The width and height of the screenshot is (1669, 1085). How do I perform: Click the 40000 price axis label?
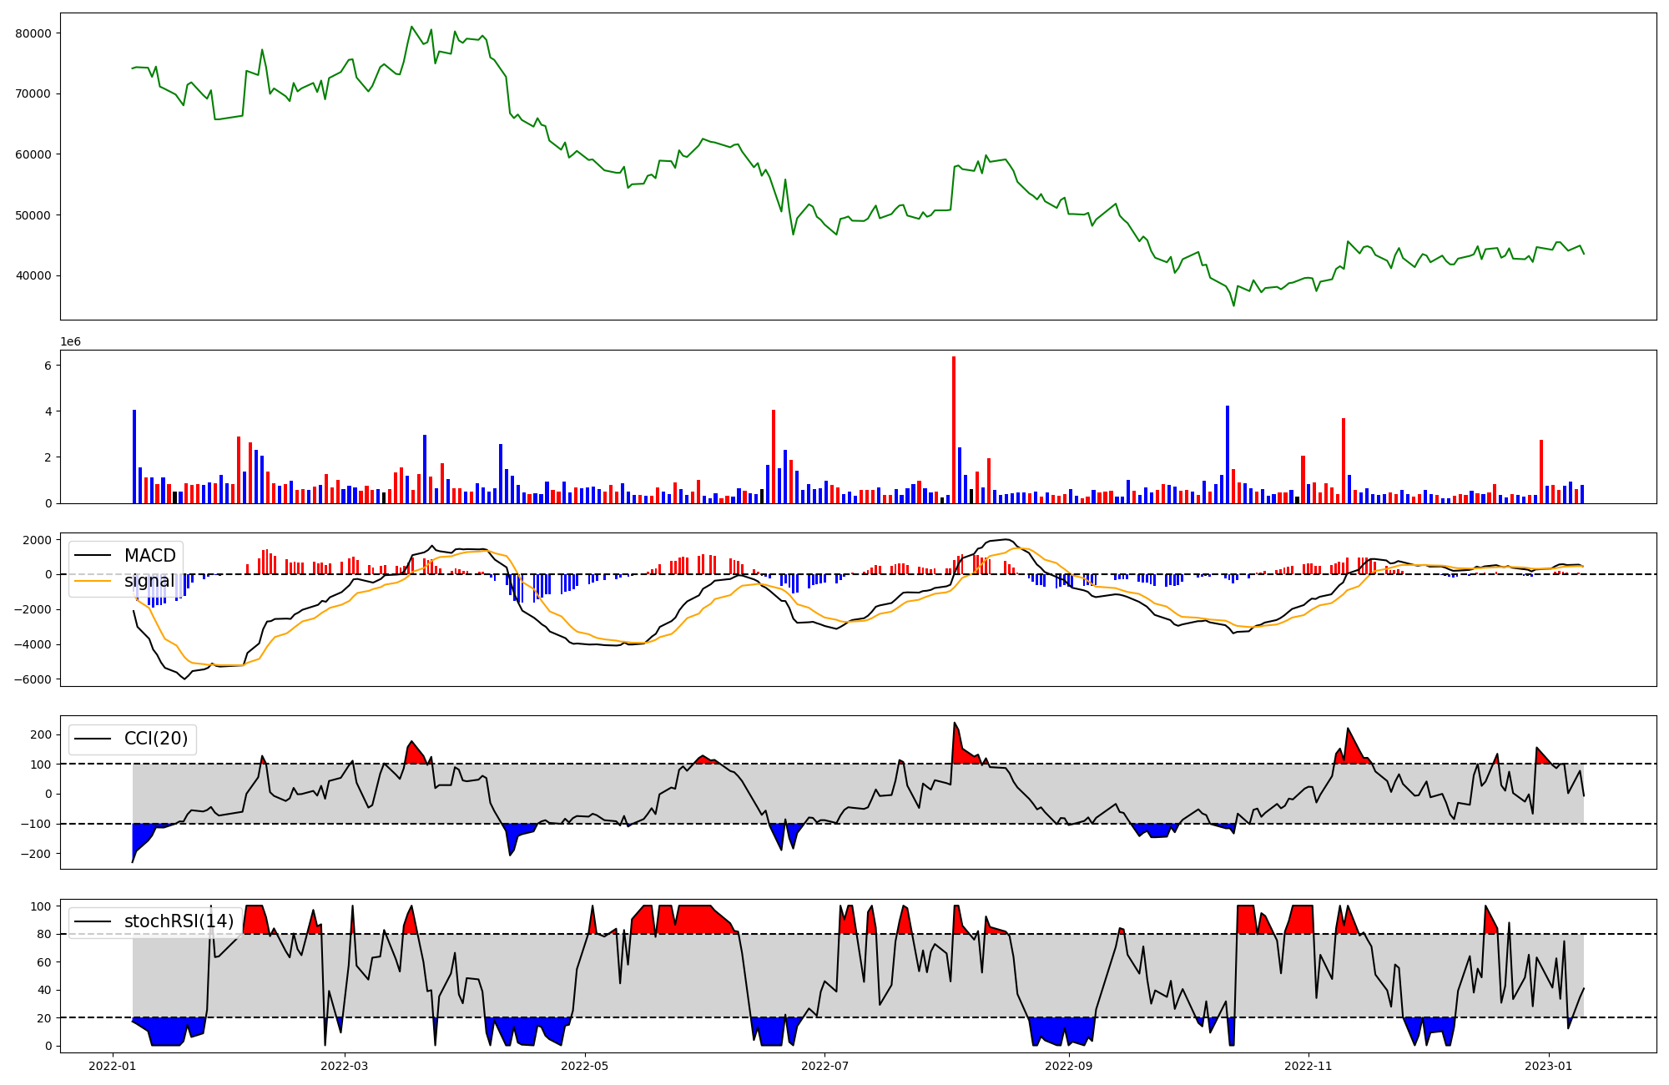click(33, 276)
